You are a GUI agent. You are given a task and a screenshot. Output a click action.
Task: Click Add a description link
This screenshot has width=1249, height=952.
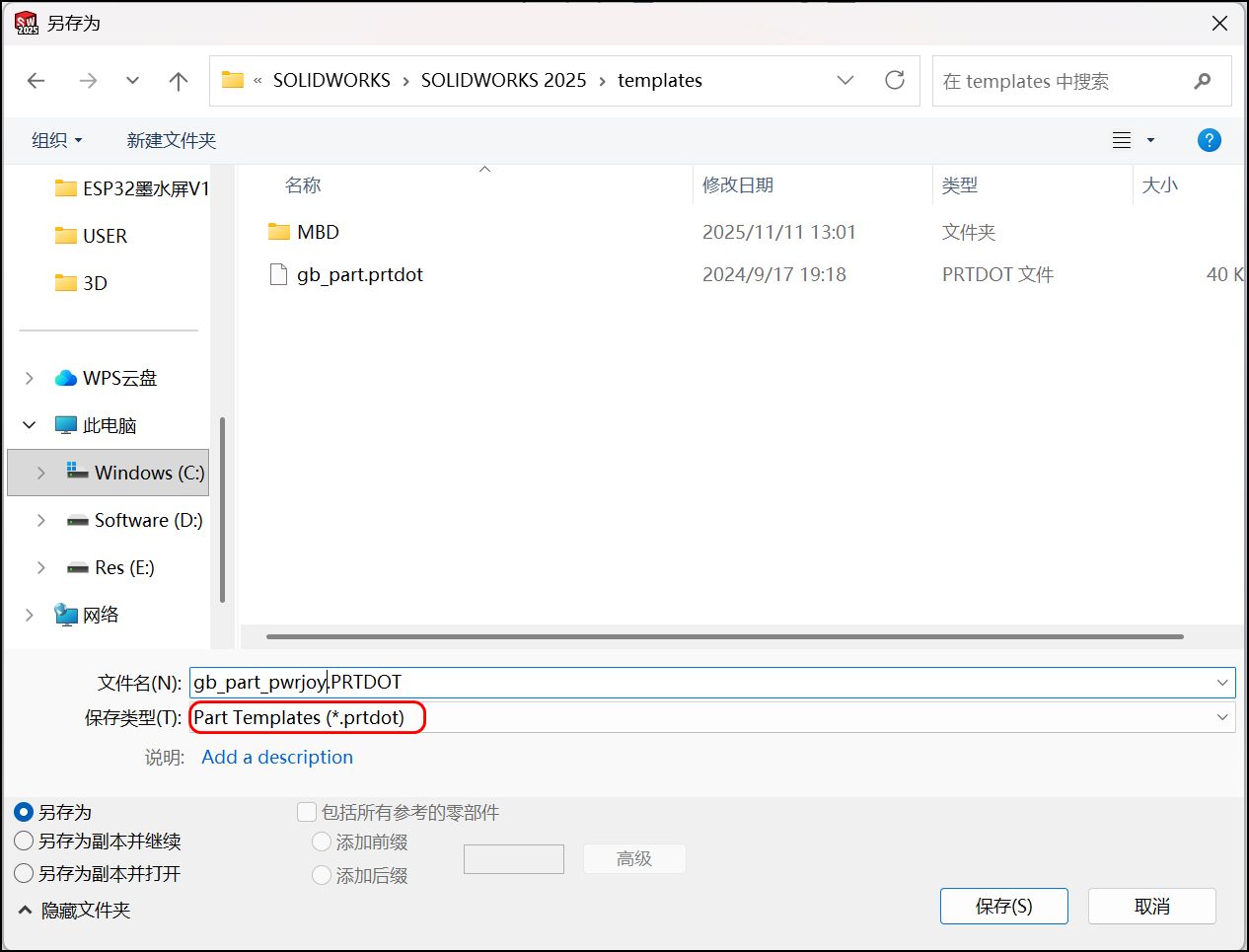coord(277,758)
